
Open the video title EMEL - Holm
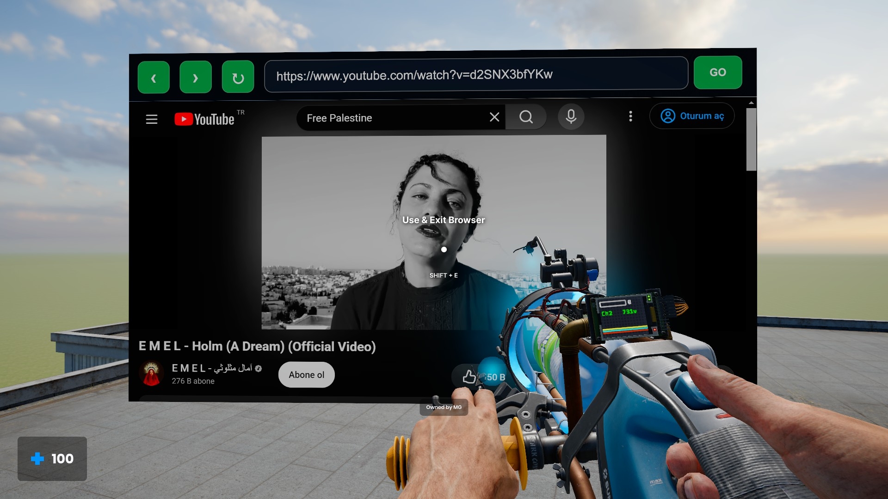257,346
